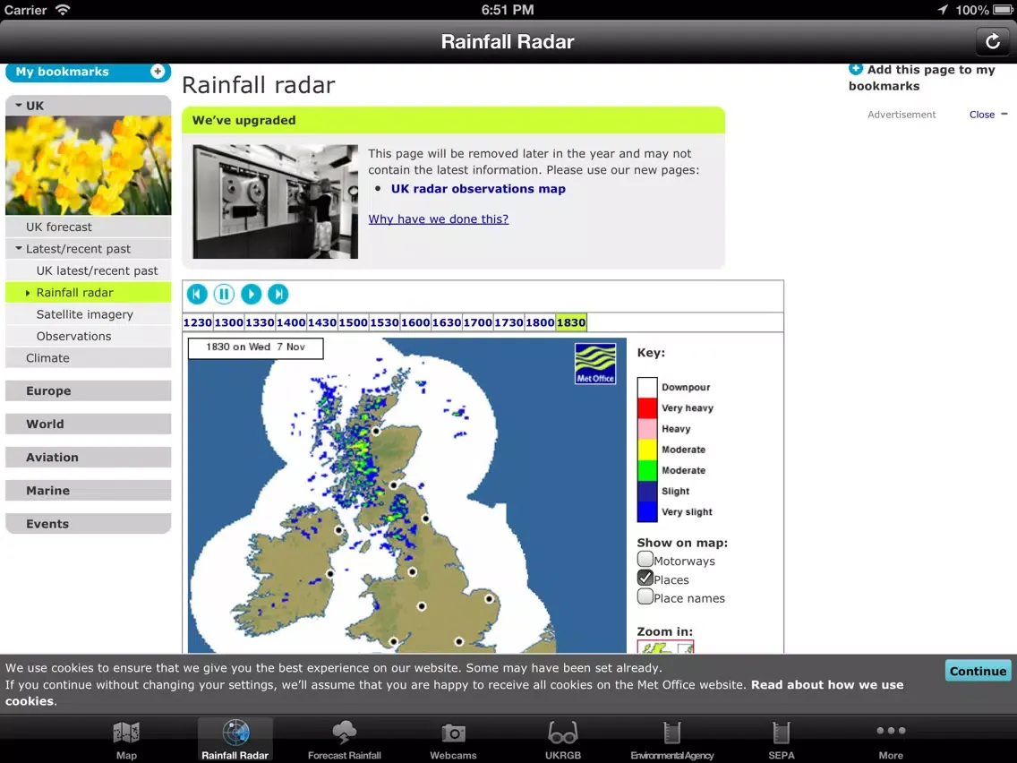Screen dimensions: 1017x763
Task: Select the highlighted 1830 time frame
Action: 571,322
